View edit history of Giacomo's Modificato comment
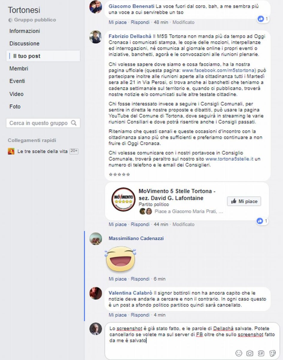The width and height of the screenshot is (283, 360). tap(183, 22)
